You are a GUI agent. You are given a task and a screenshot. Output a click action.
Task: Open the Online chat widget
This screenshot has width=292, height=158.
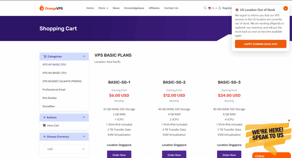(x=271, y=155)
